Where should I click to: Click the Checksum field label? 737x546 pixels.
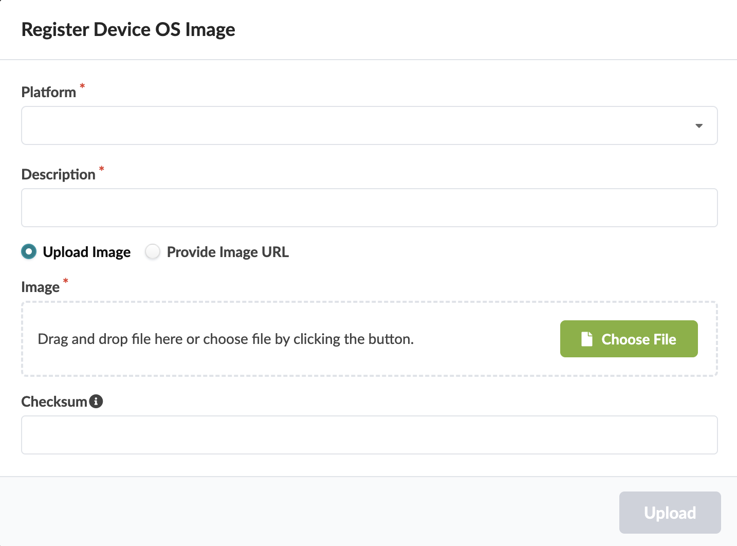54,402
